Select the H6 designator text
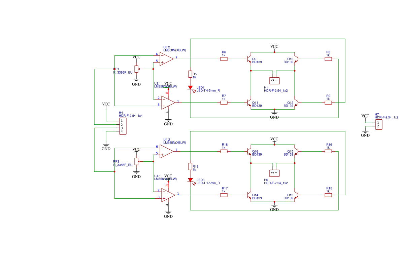The height and width of the screenshot is (278, 402). point(266,180)
